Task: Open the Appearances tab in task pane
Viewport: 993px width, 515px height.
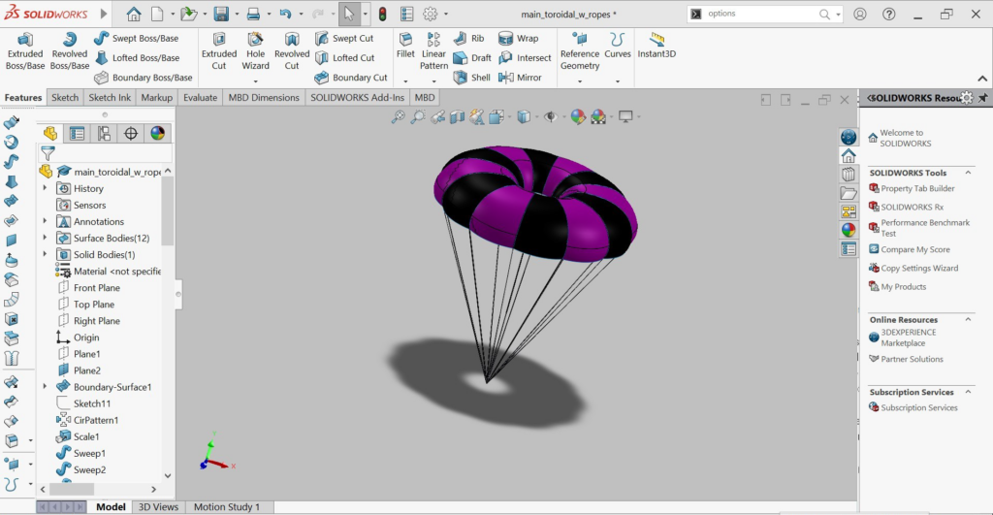Action: [x=849, y=230]
